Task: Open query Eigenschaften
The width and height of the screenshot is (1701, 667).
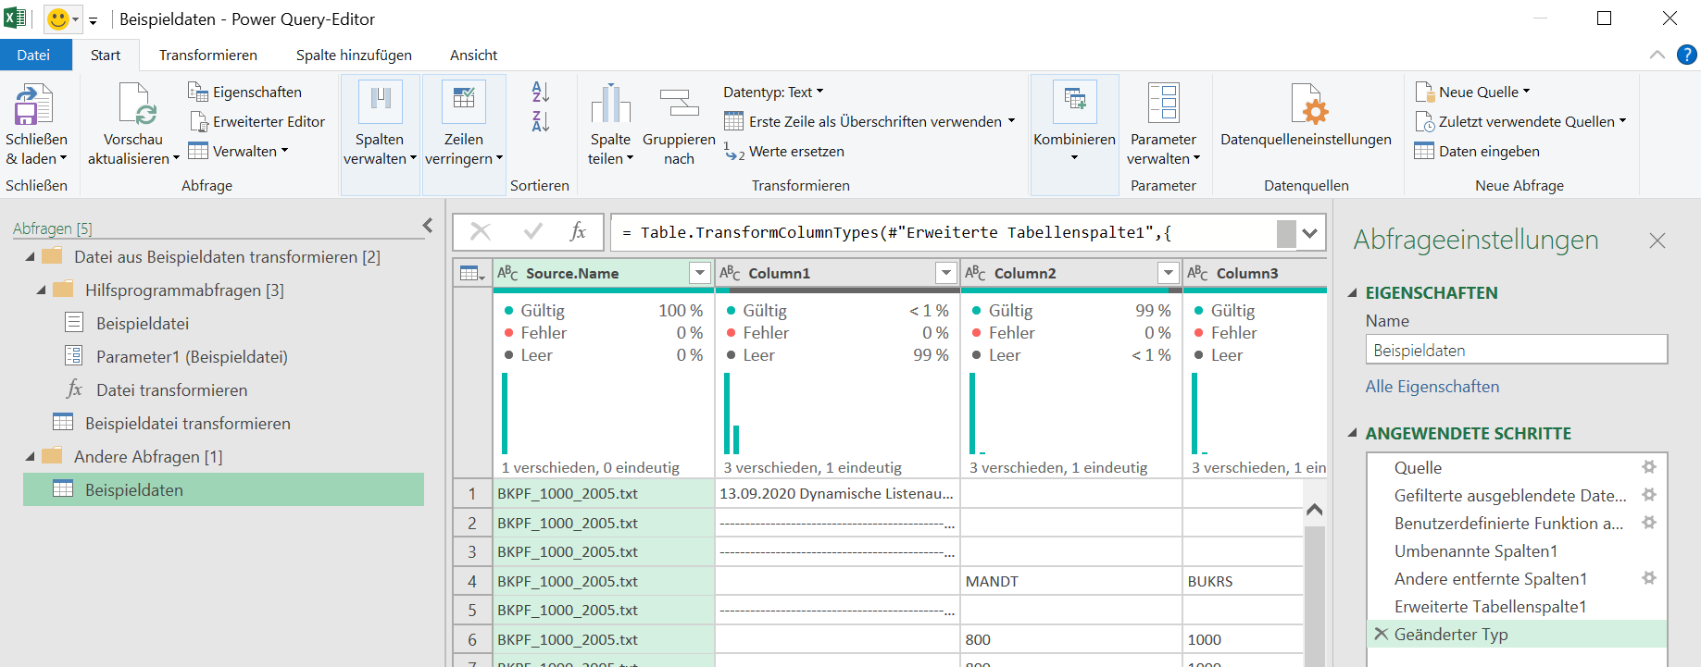Action: click(x=244, y=92)
